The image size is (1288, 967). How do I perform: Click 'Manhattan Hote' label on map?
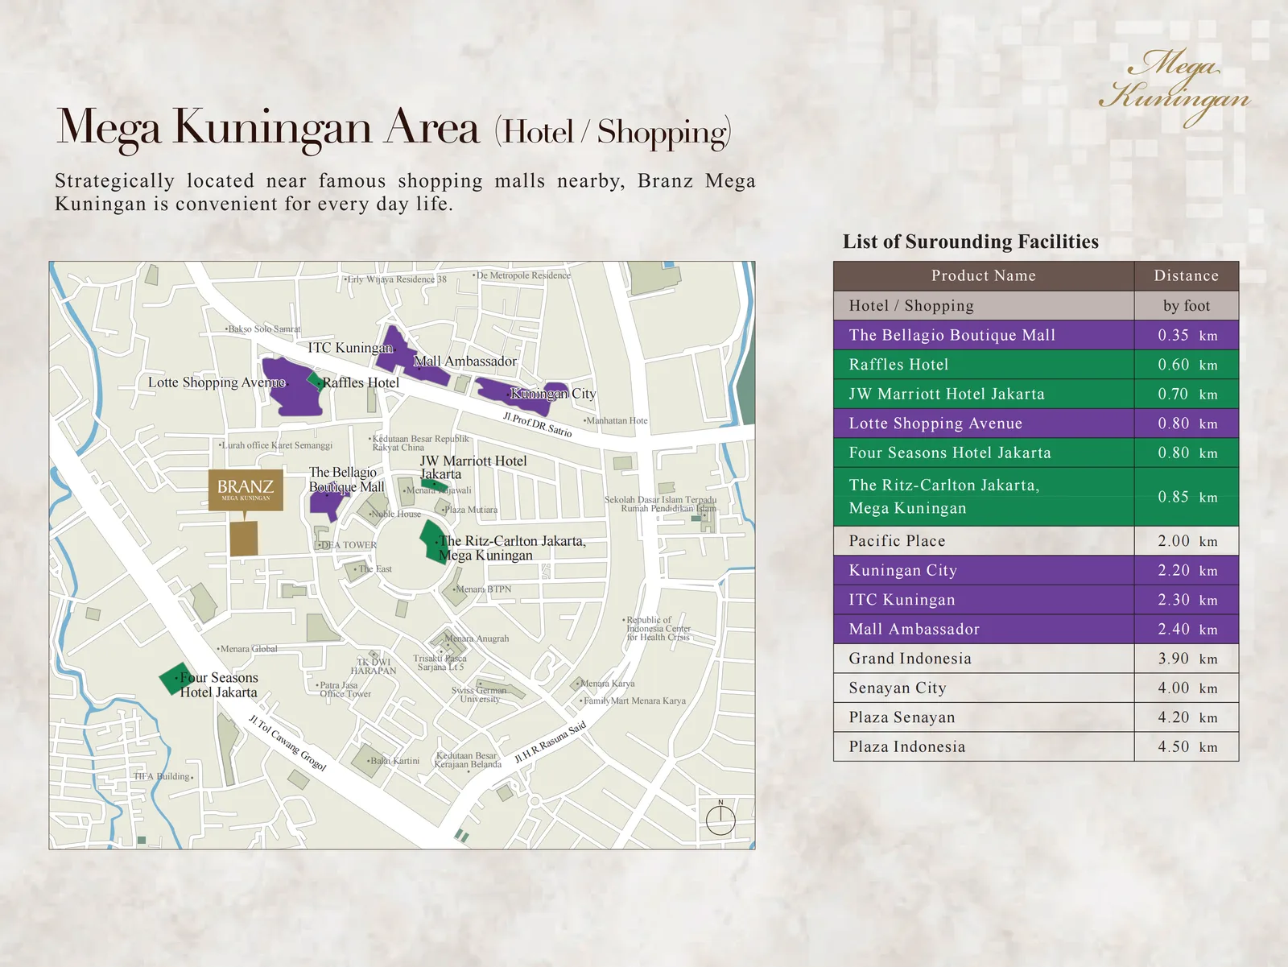tap(615, 420)
